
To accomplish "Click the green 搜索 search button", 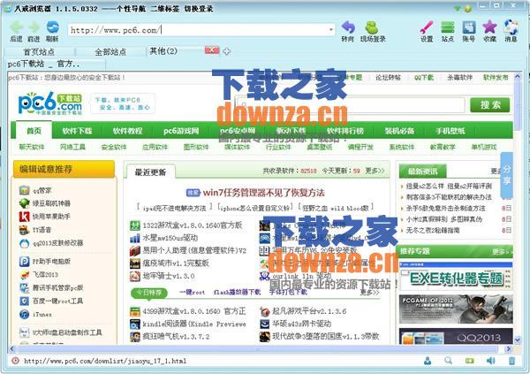I will coord(489,105).
